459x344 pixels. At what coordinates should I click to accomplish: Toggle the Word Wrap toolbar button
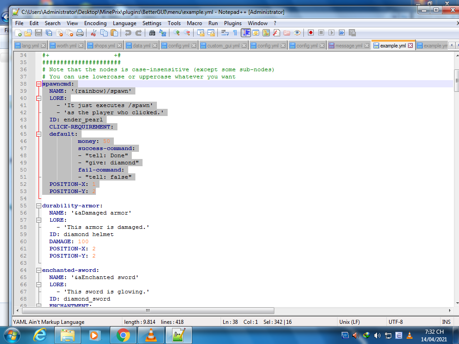(225, 33)
